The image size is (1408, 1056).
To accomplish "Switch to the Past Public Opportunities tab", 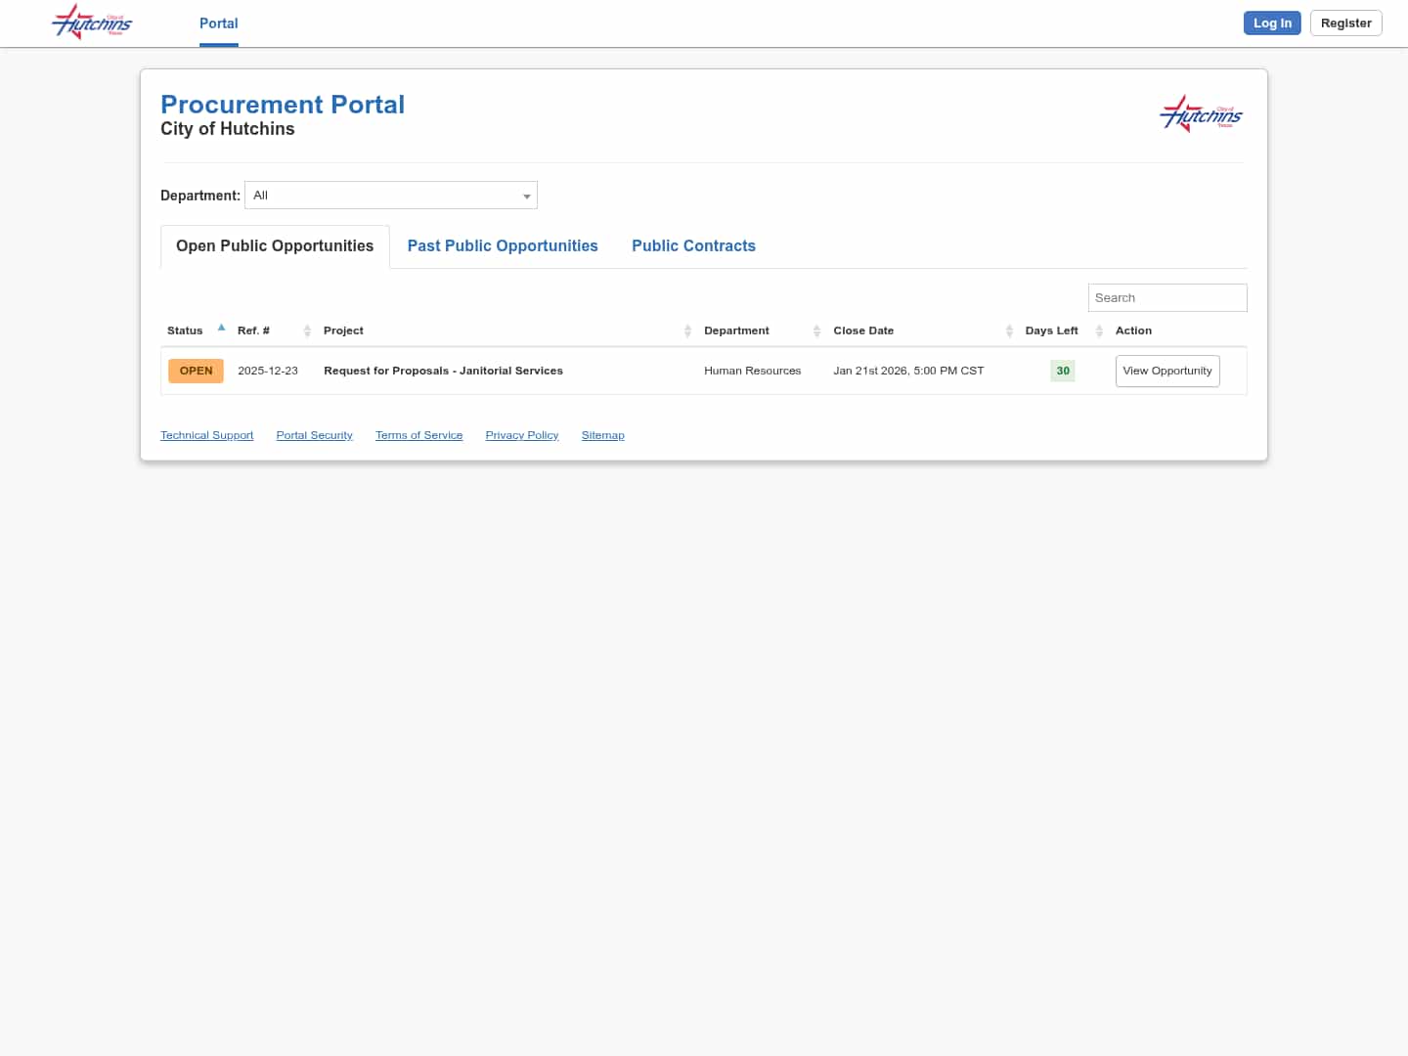I will 503,246.
